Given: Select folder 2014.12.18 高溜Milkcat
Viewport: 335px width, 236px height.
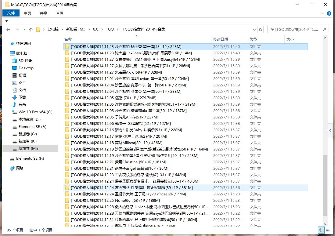Looking at the screenshot, I should pyautogui.click(x=186, y=143).
